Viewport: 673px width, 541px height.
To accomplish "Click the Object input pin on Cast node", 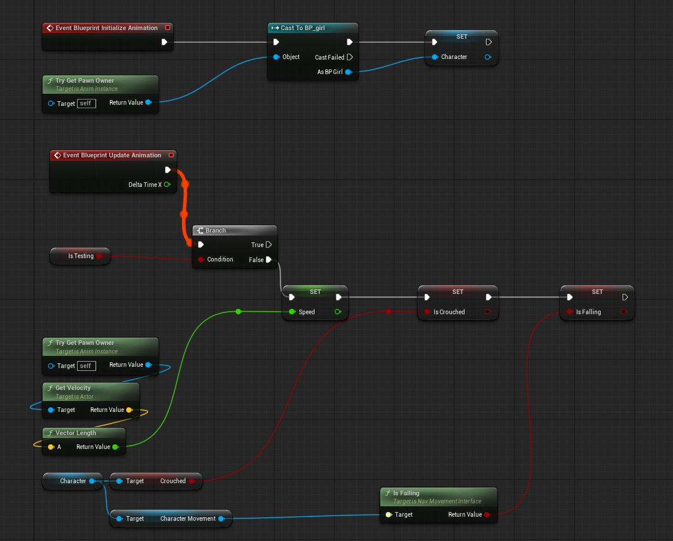I will (x=277, y=57).
